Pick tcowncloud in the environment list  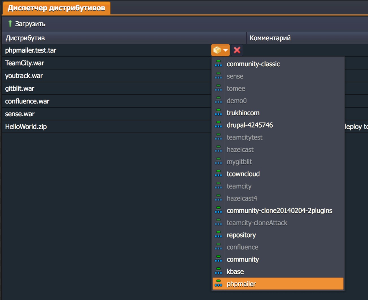click(278, 174)
